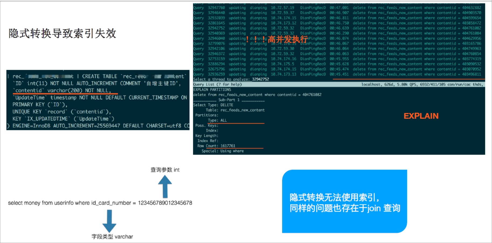Select query row with contentid 404761084
The width and height of the screenshot is (492, 243).
[x=337, y=33]
